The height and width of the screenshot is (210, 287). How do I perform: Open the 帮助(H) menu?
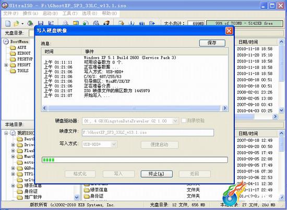tap(109, 14)
